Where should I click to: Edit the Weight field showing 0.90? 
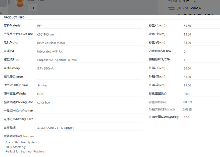point(89,94)
